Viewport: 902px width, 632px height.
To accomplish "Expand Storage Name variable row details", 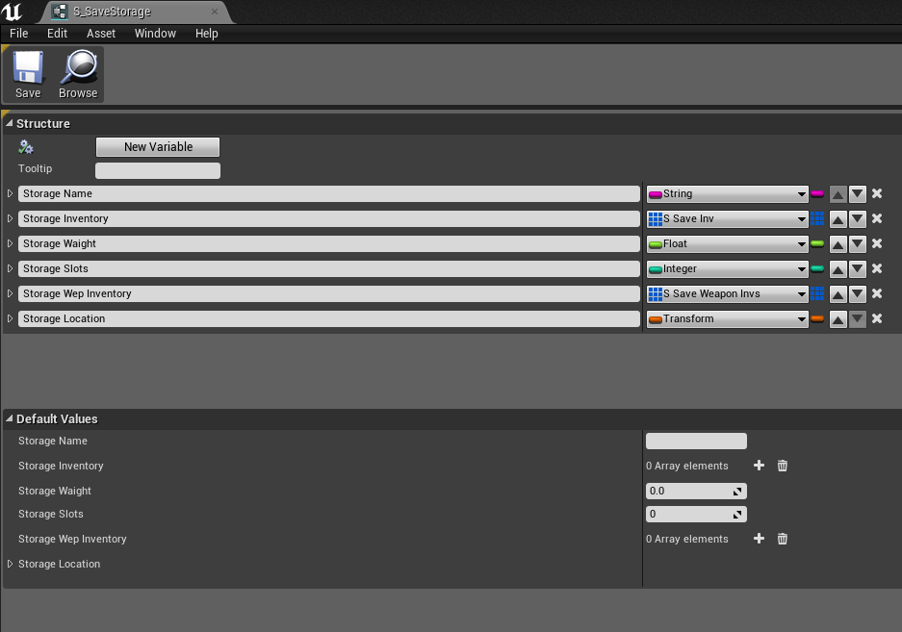I will pos(10,193).
